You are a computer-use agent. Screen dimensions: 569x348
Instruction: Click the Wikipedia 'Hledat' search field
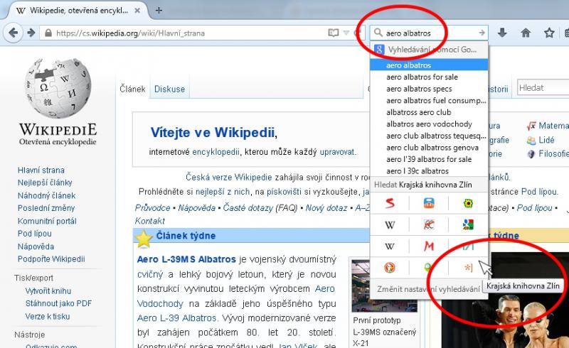(541, 88)
